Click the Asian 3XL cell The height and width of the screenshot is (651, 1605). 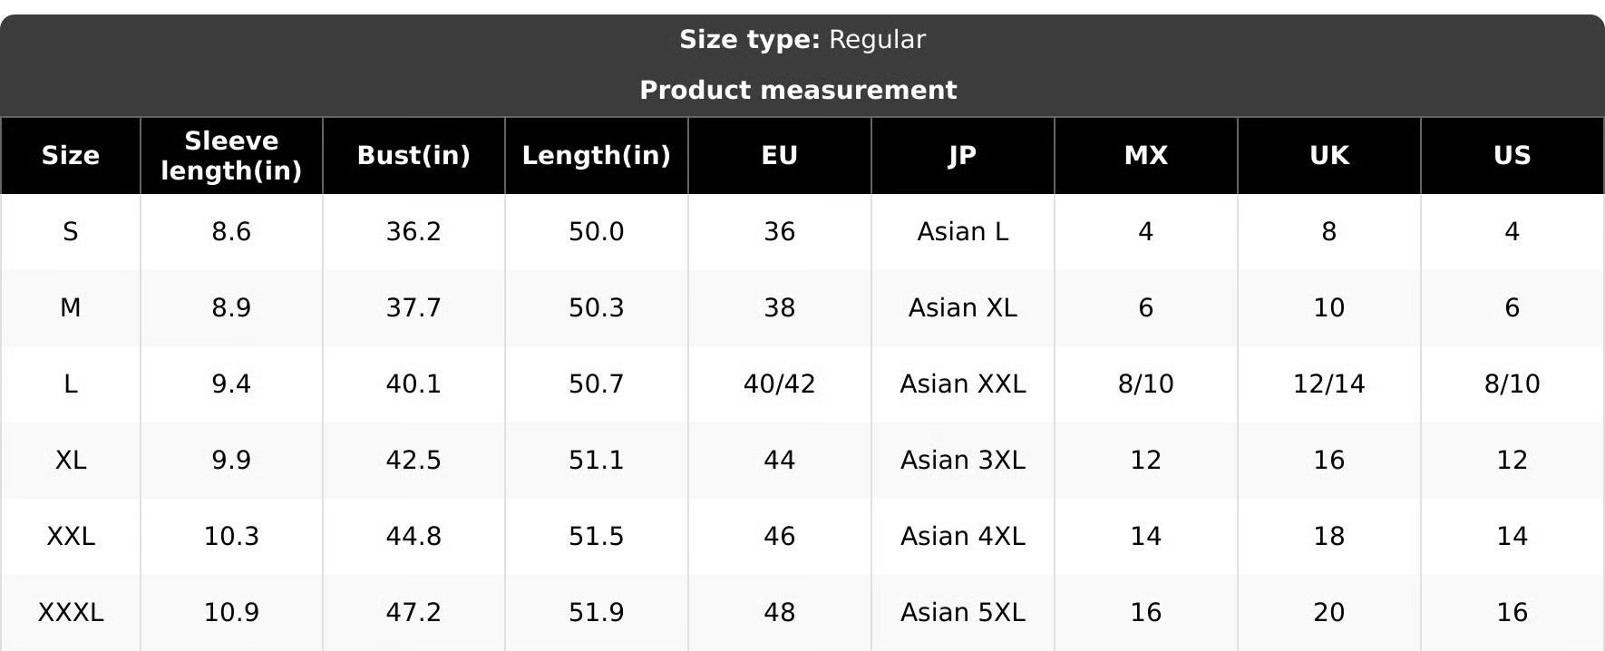tap(963, 460)
